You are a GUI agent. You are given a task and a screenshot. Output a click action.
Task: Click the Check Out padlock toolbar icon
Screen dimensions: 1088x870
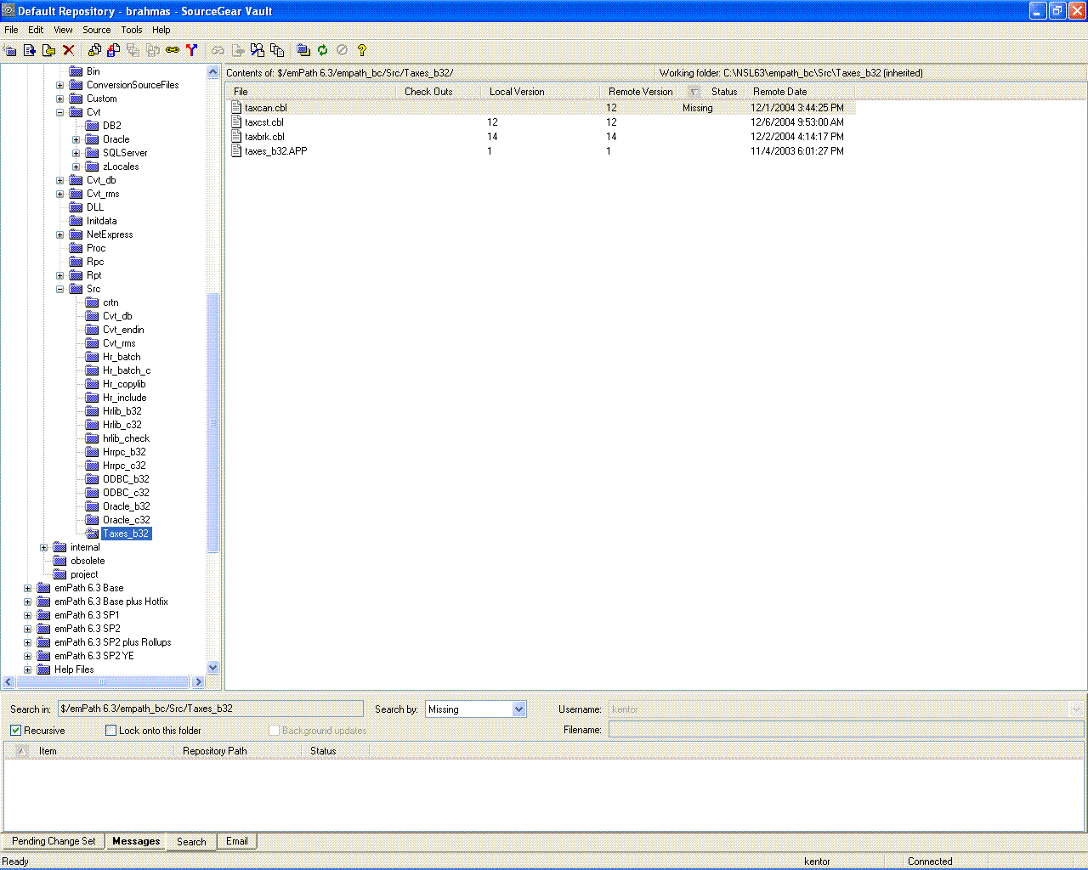(94, 50)
